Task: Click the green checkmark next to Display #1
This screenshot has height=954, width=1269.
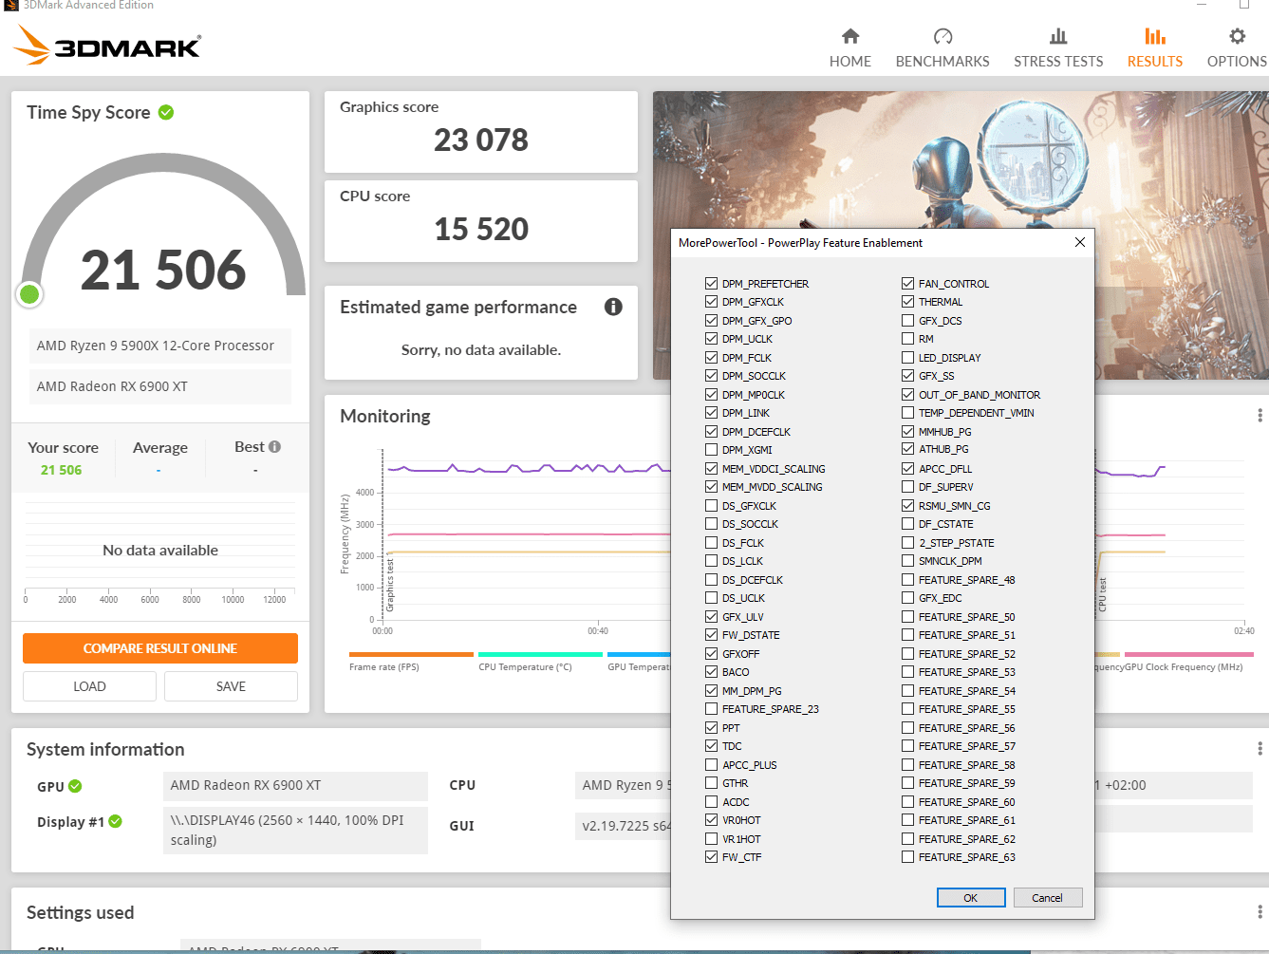Action: pyautogui.click(x=115, y=821)
